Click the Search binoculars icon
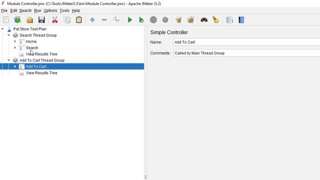320x180 pixels. (204, 20)
